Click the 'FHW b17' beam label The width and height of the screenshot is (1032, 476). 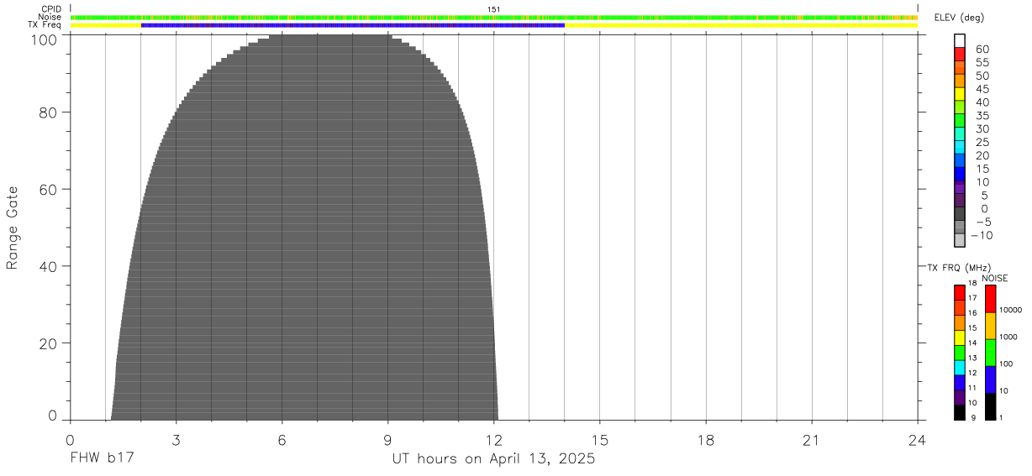click(x=102, y=459)
